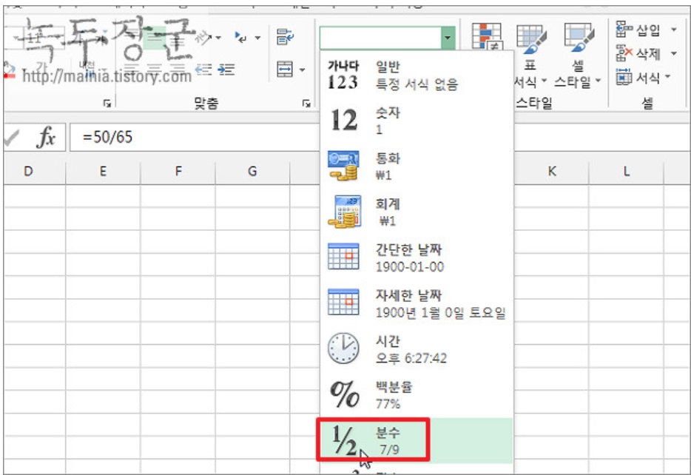691x475 pixels.
Task: Choose the 숫자 number format option
Action: pyautogui.click(x=417, y=121)
